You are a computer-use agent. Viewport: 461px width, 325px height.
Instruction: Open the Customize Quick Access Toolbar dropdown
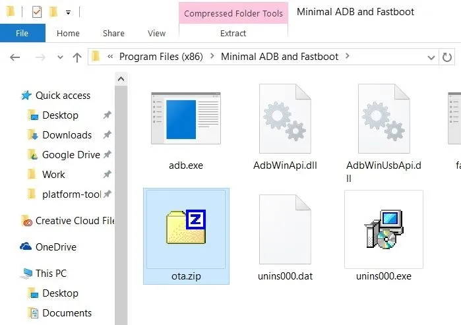coord(68,13)
